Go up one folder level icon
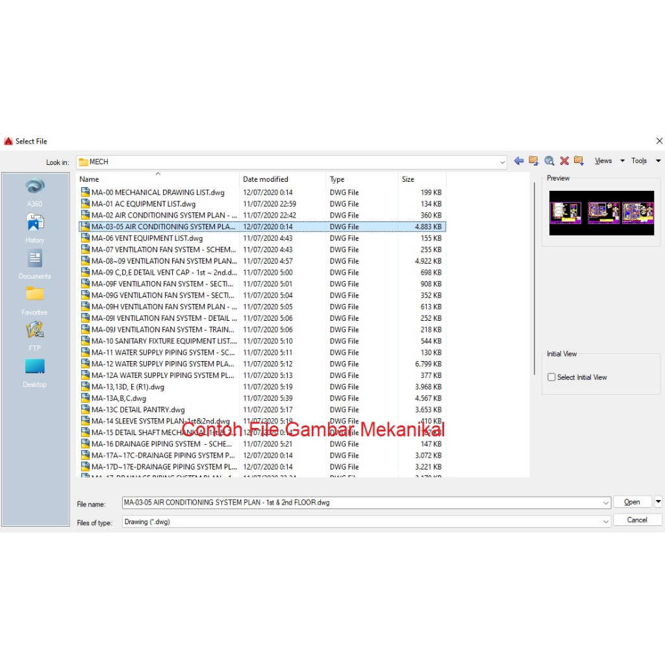Viewport: 665px width, 665px height. [x=533, y=161]
